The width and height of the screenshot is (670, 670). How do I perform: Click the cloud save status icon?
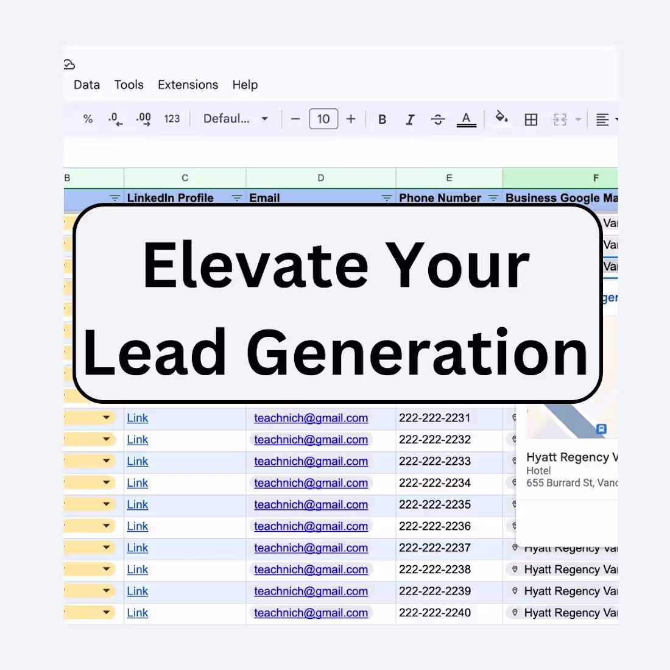pyautogui.click(x=69, y=64)
